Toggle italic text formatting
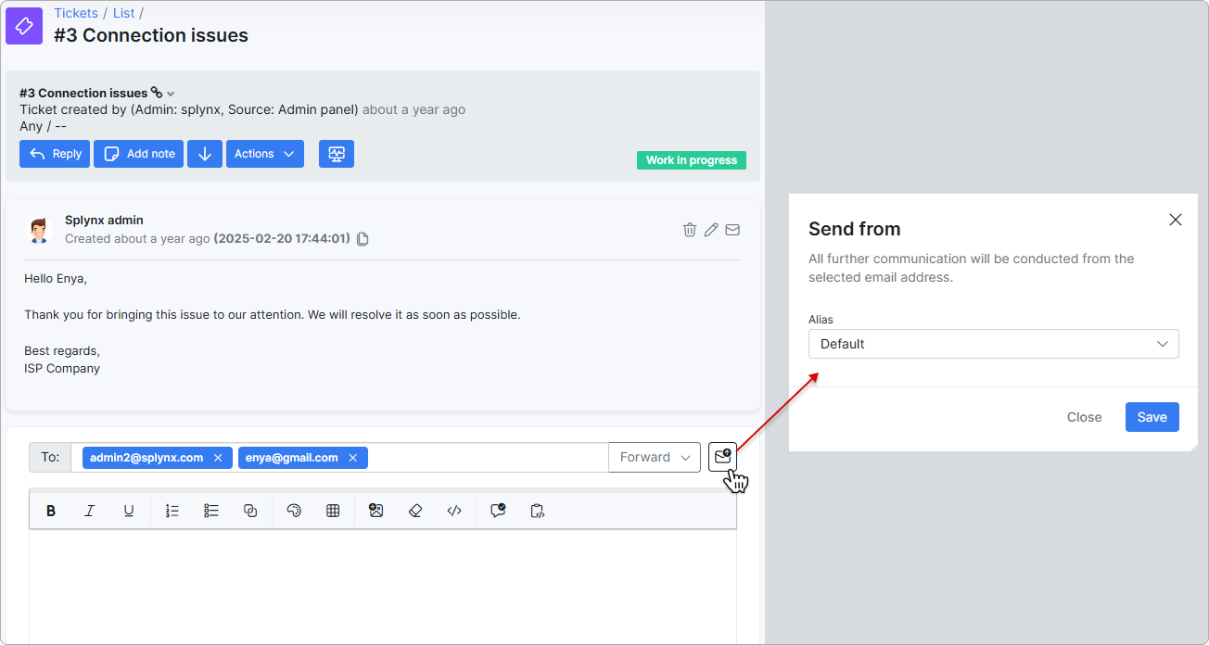Viewport: 1209px width, 645px height. point(90,511)
